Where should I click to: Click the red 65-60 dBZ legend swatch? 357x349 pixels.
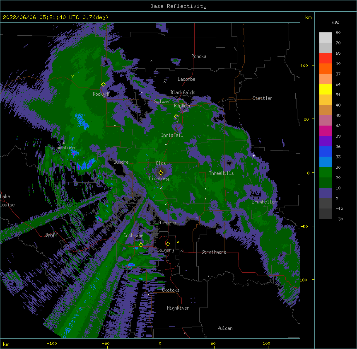pyautogui.click(x=326, y=58)
